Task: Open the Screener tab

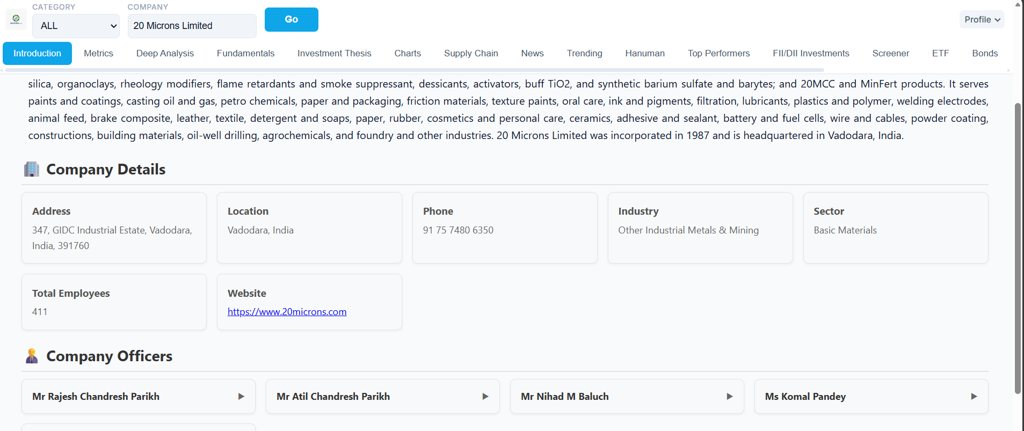Action: click(x=890, y=53)
